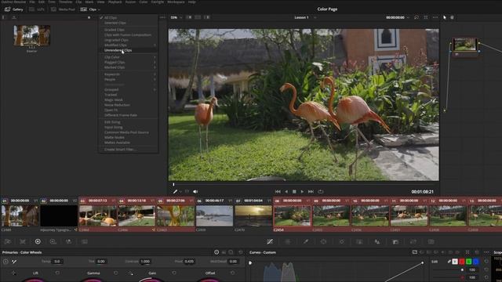Reset the Gamma color wheel

[115, 273]
